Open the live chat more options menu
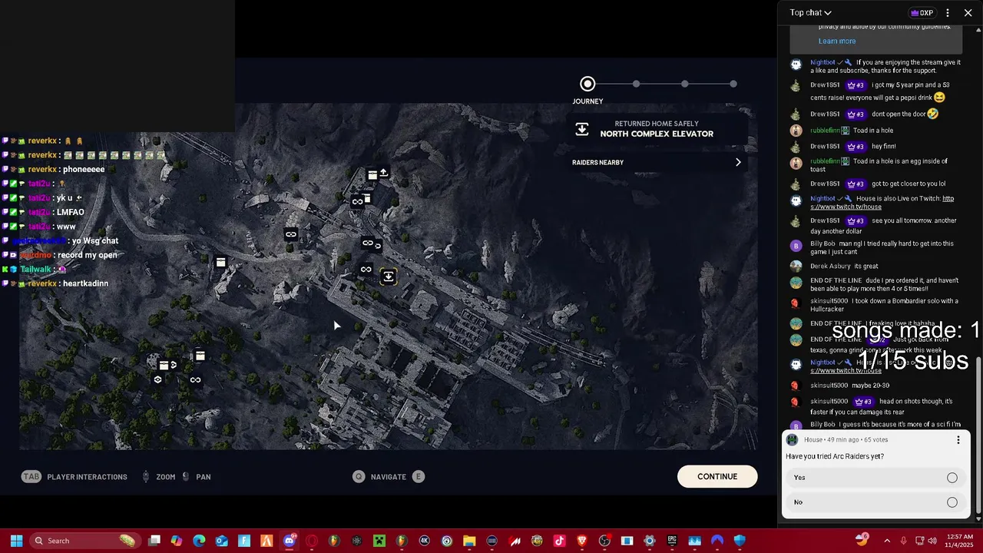Image resolution: width=983 pixels, height=553 pixels. 948,12
